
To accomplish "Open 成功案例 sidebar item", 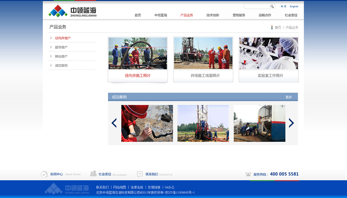I will point(61,66).
